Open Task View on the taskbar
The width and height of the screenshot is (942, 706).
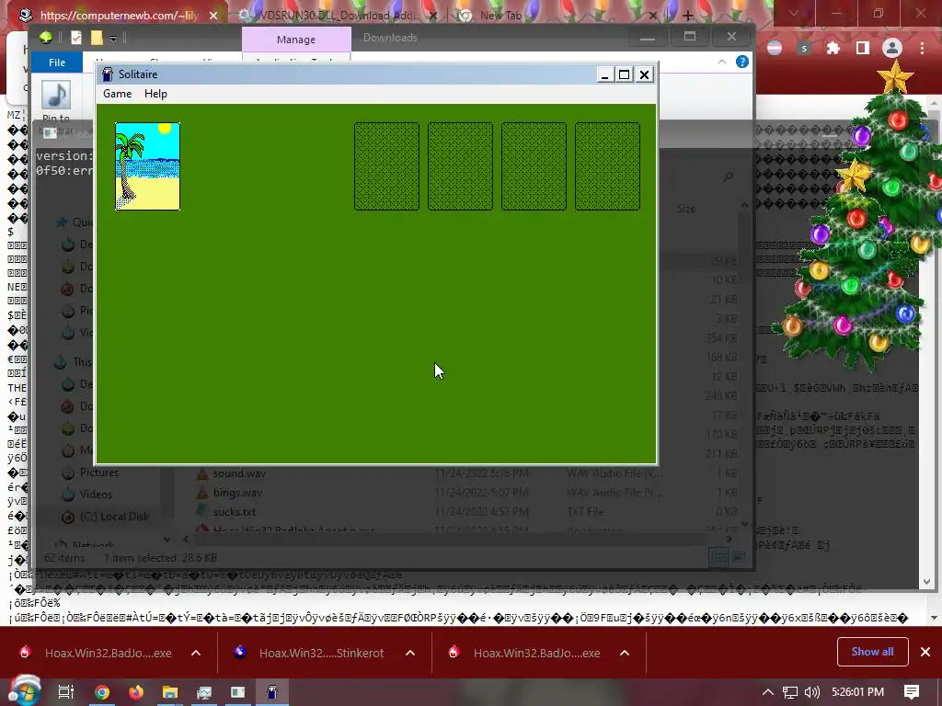point(66,692)
